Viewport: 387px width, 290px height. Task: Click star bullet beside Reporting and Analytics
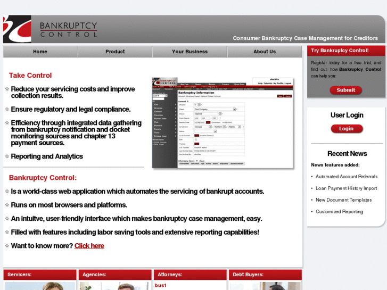[x=7, y=156]
